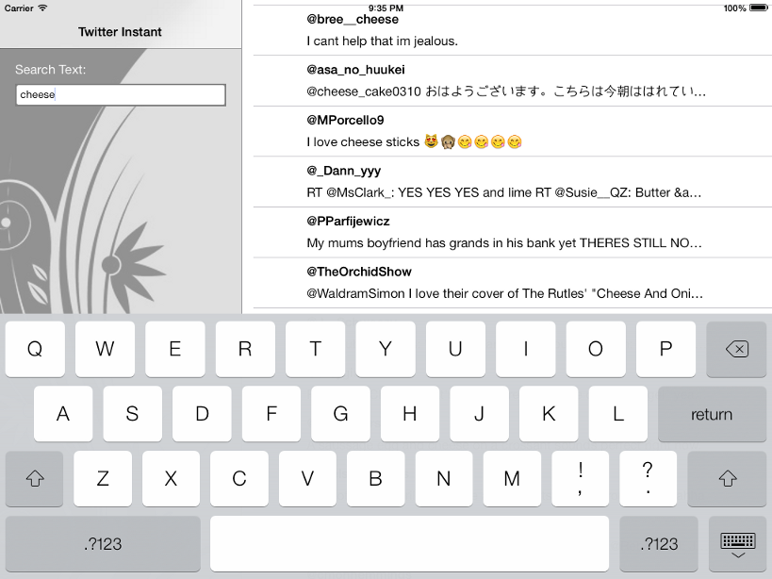Tap the right .?123 key
This screenshot has width=772, height=579.
659,543
